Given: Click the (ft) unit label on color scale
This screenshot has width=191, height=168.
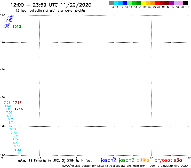Looking at the screenshot, I should tap(187, 7).
